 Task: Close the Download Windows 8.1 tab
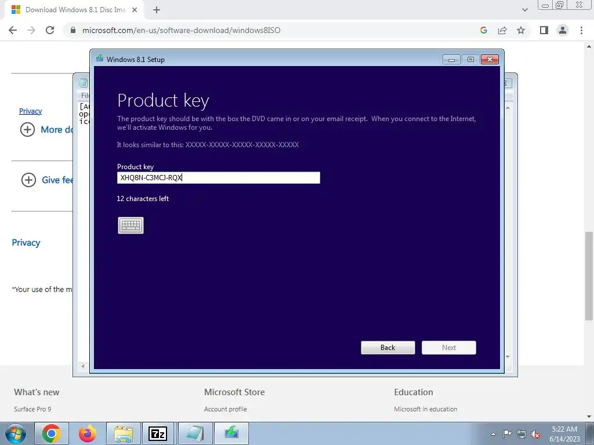(x=135, y=10)
